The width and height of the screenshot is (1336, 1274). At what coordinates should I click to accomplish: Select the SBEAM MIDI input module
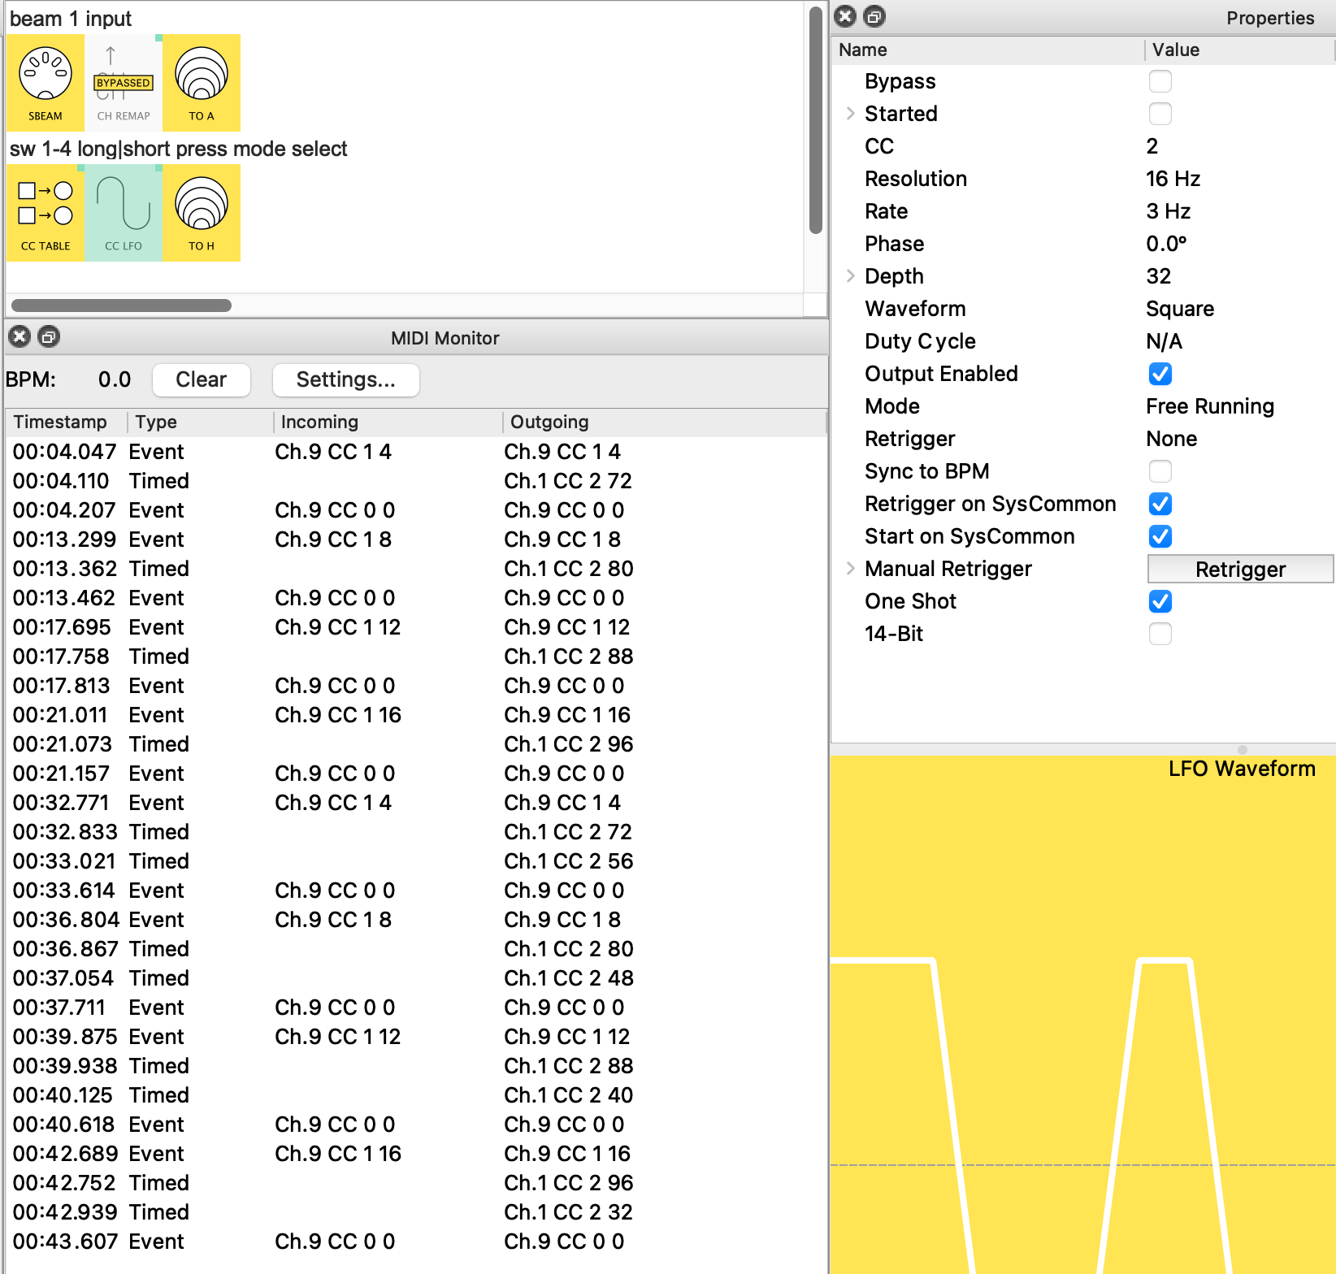[x=46, y=83]
